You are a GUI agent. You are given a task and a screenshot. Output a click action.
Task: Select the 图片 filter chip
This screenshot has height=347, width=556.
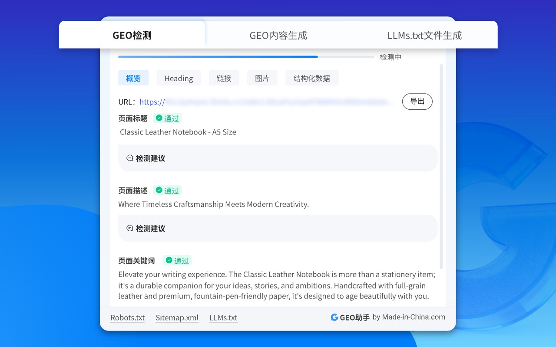click(x=262, y=78)
